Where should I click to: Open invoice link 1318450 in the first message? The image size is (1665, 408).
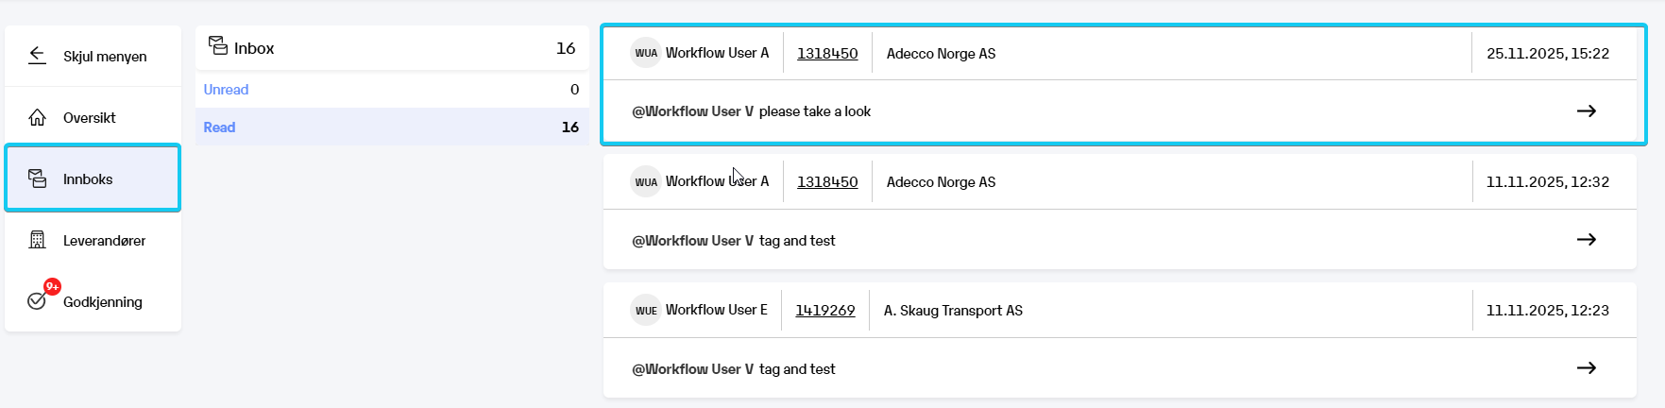tap(827, 53)
